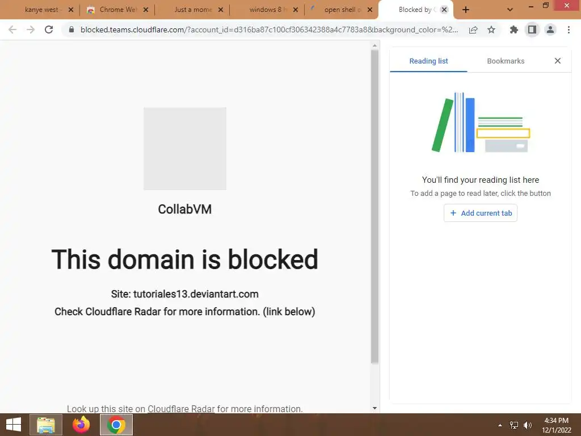Share this page using share icon

(x=473, y=30)
